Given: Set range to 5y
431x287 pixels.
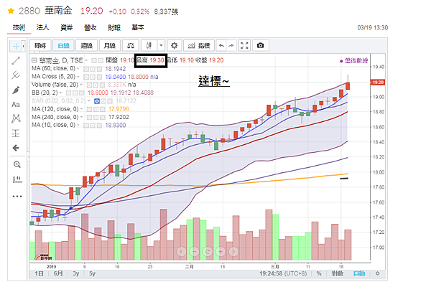Looking at the screenshot, I should (x=92, y=273).
